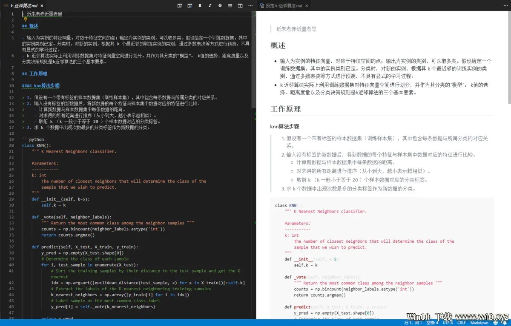Click def predict line in editor
The width and height of the screenshot is (511, 326).
[x=85, y=247]
